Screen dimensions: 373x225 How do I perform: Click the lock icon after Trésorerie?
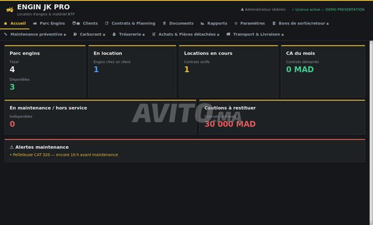tap(143, 35)
